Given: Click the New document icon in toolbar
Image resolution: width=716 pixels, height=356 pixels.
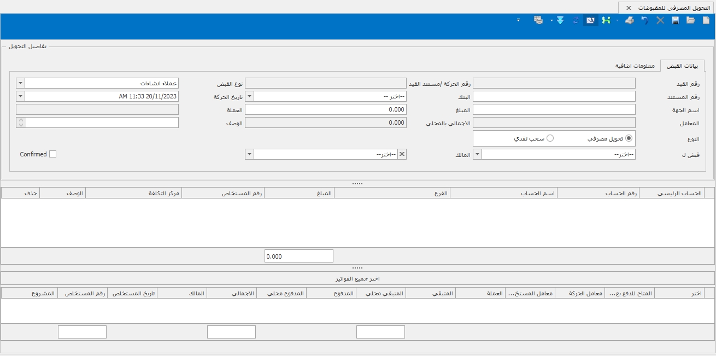Looking at the screenshot, I should pyautogui.click(x=706, y=20).
